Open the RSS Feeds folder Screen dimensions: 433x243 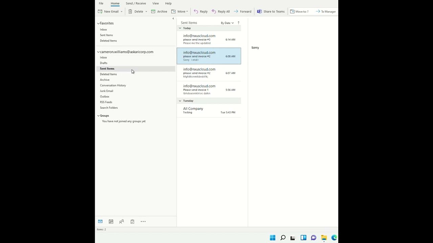pyautogui.click(x=106, y=102)
